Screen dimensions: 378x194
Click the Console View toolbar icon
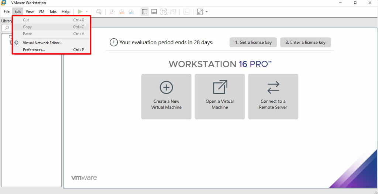pos(186,11)
